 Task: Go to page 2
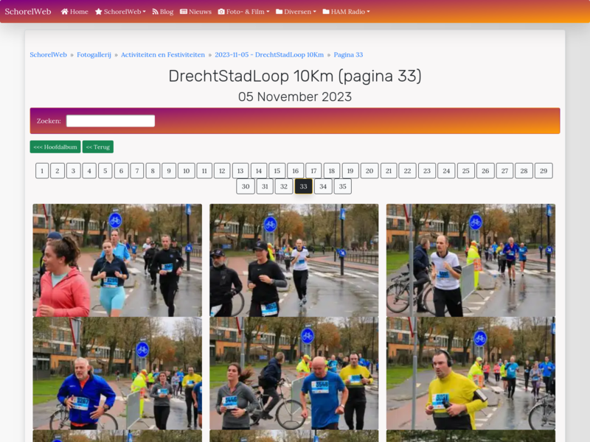point(58,171)
